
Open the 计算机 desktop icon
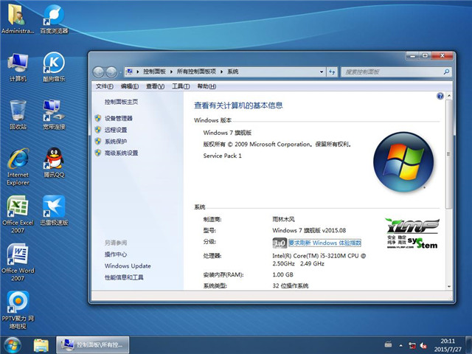click(18, 67)
